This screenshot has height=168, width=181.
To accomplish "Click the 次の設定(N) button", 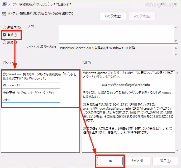I will pyautogui.click(x=142, y=16).
